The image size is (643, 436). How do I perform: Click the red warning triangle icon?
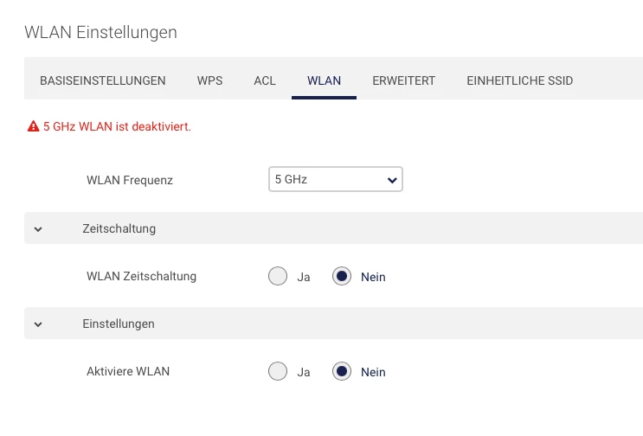tap(34, 126)
